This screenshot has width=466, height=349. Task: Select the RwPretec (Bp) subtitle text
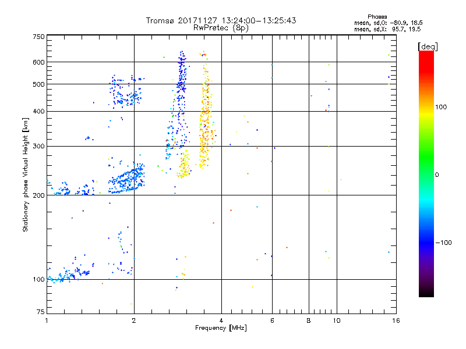tap(221, 27)
